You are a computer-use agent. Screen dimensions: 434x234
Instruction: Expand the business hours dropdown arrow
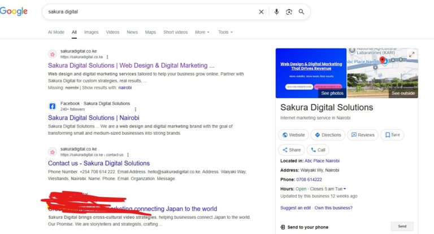click(x=345, y=189)
